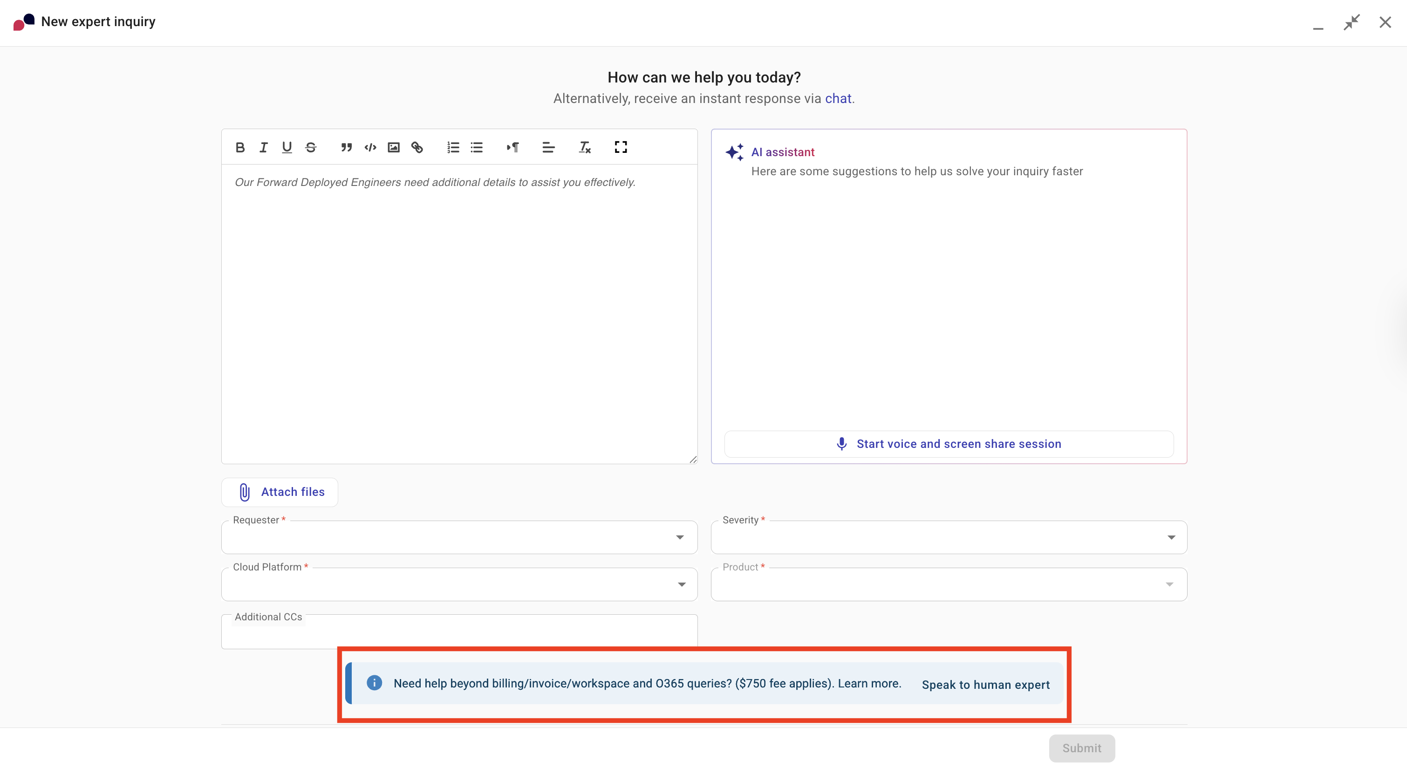Expand the editor to fullscreen
The width and height of the screenshot is (1407, 769).
(x=621, y=147)
